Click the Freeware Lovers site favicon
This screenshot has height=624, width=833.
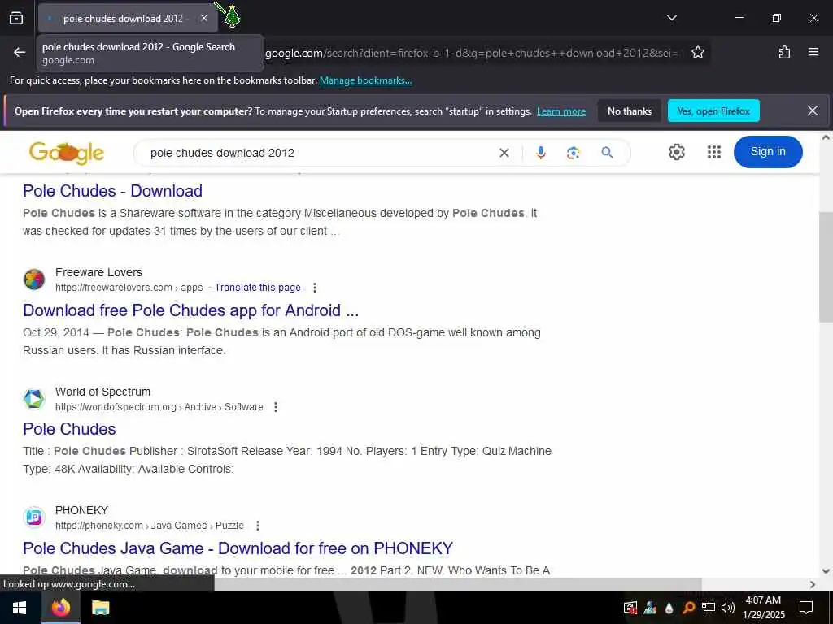tap(34, 279)
